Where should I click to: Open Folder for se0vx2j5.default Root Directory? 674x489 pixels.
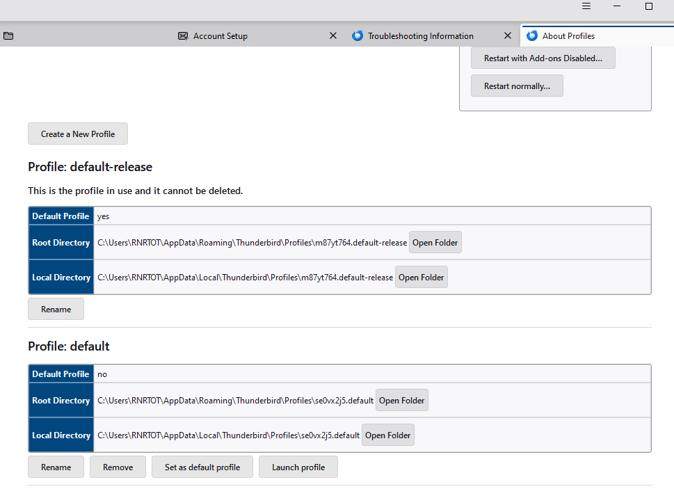(x=401, y=400)
